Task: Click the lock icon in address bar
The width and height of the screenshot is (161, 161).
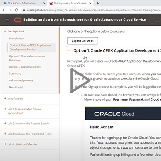Action: [x=24, y=10]
